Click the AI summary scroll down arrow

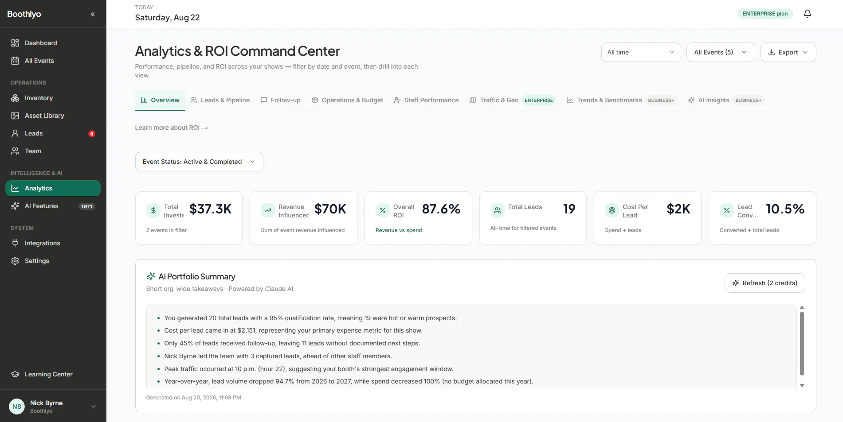coord(802,386)
